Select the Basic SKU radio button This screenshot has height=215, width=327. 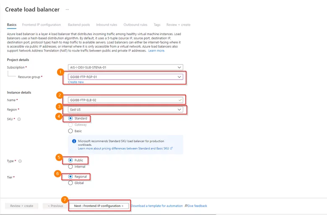[x=70, y=131]
